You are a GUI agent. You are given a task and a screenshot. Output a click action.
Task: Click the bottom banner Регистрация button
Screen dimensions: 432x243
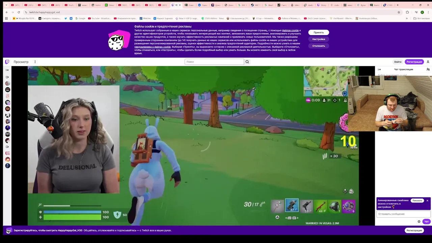pos(414,231)
